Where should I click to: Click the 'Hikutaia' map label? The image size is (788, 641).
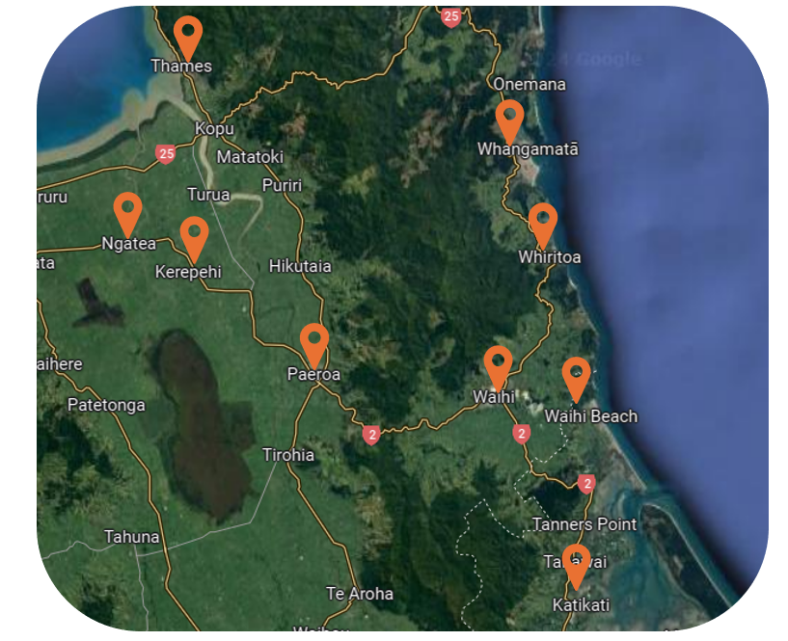300,266
